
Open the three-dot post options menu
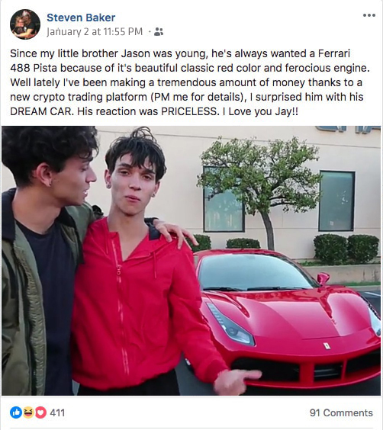[x=369, y=15]
